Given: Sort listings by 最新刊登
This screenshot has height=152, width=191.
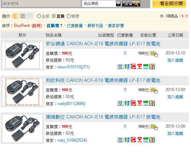Looking at the screenshot, I should 95,26.
